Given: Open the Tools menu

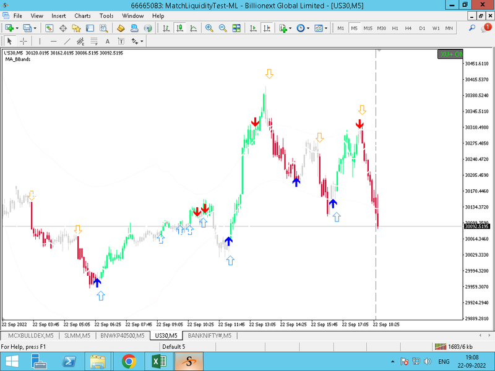Looking at the screenshot, I should (x=106, y=16).
